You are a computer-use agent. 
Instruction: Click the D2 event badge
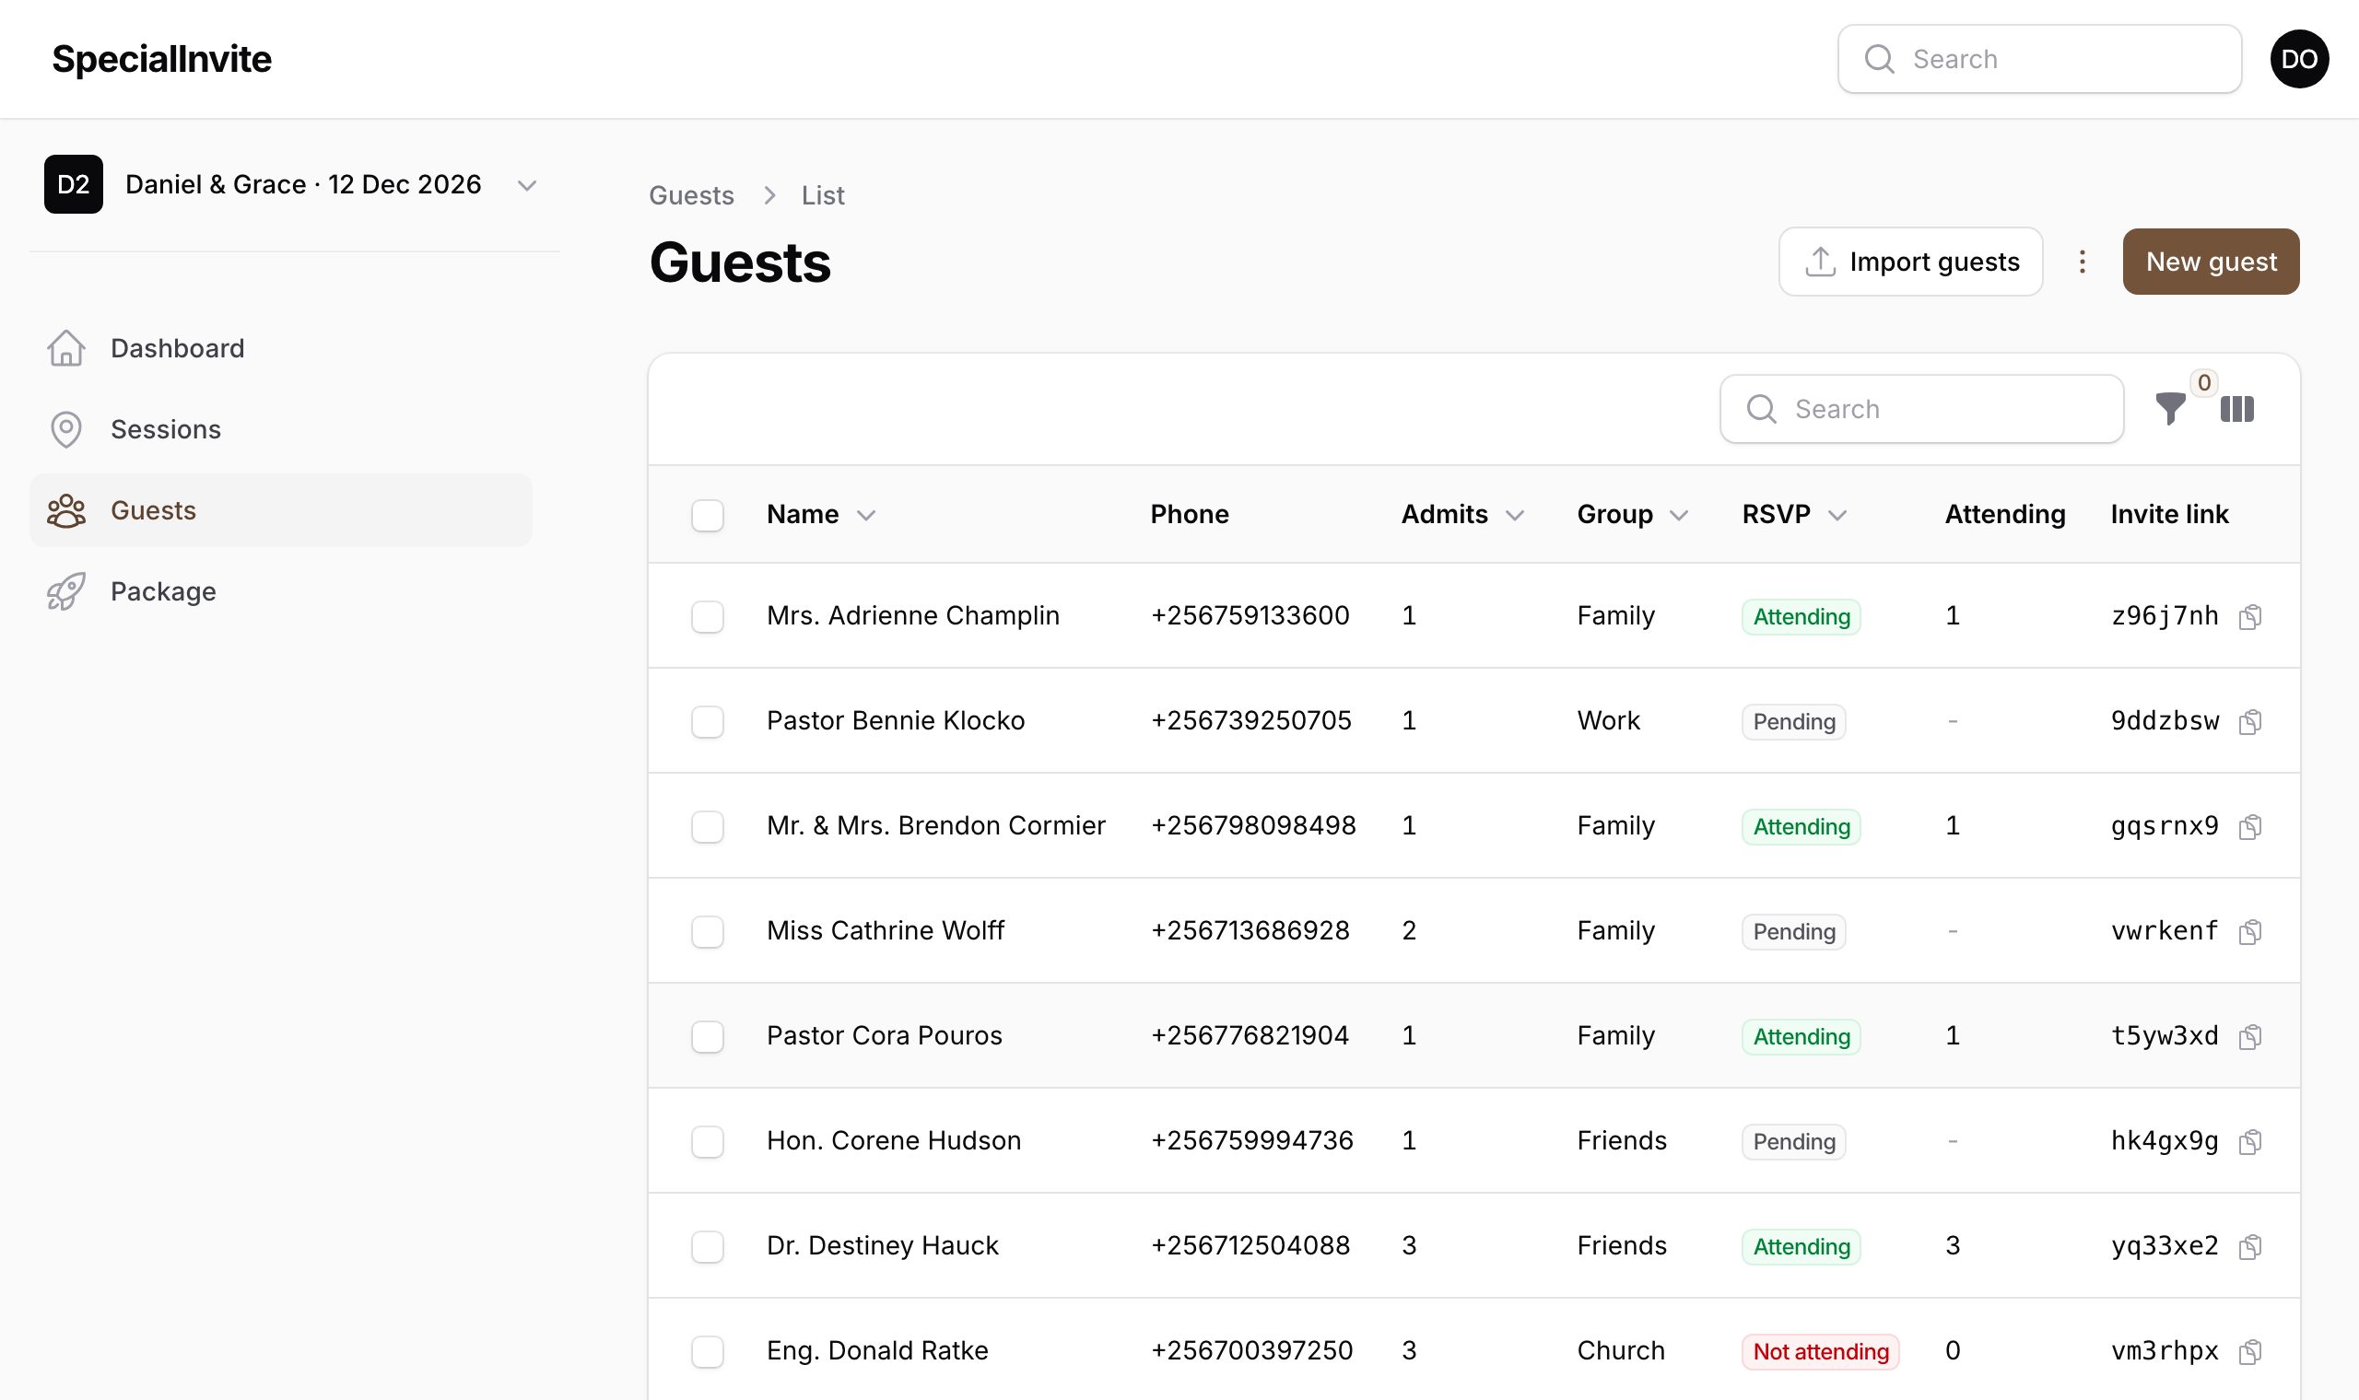tap(74, 184)
